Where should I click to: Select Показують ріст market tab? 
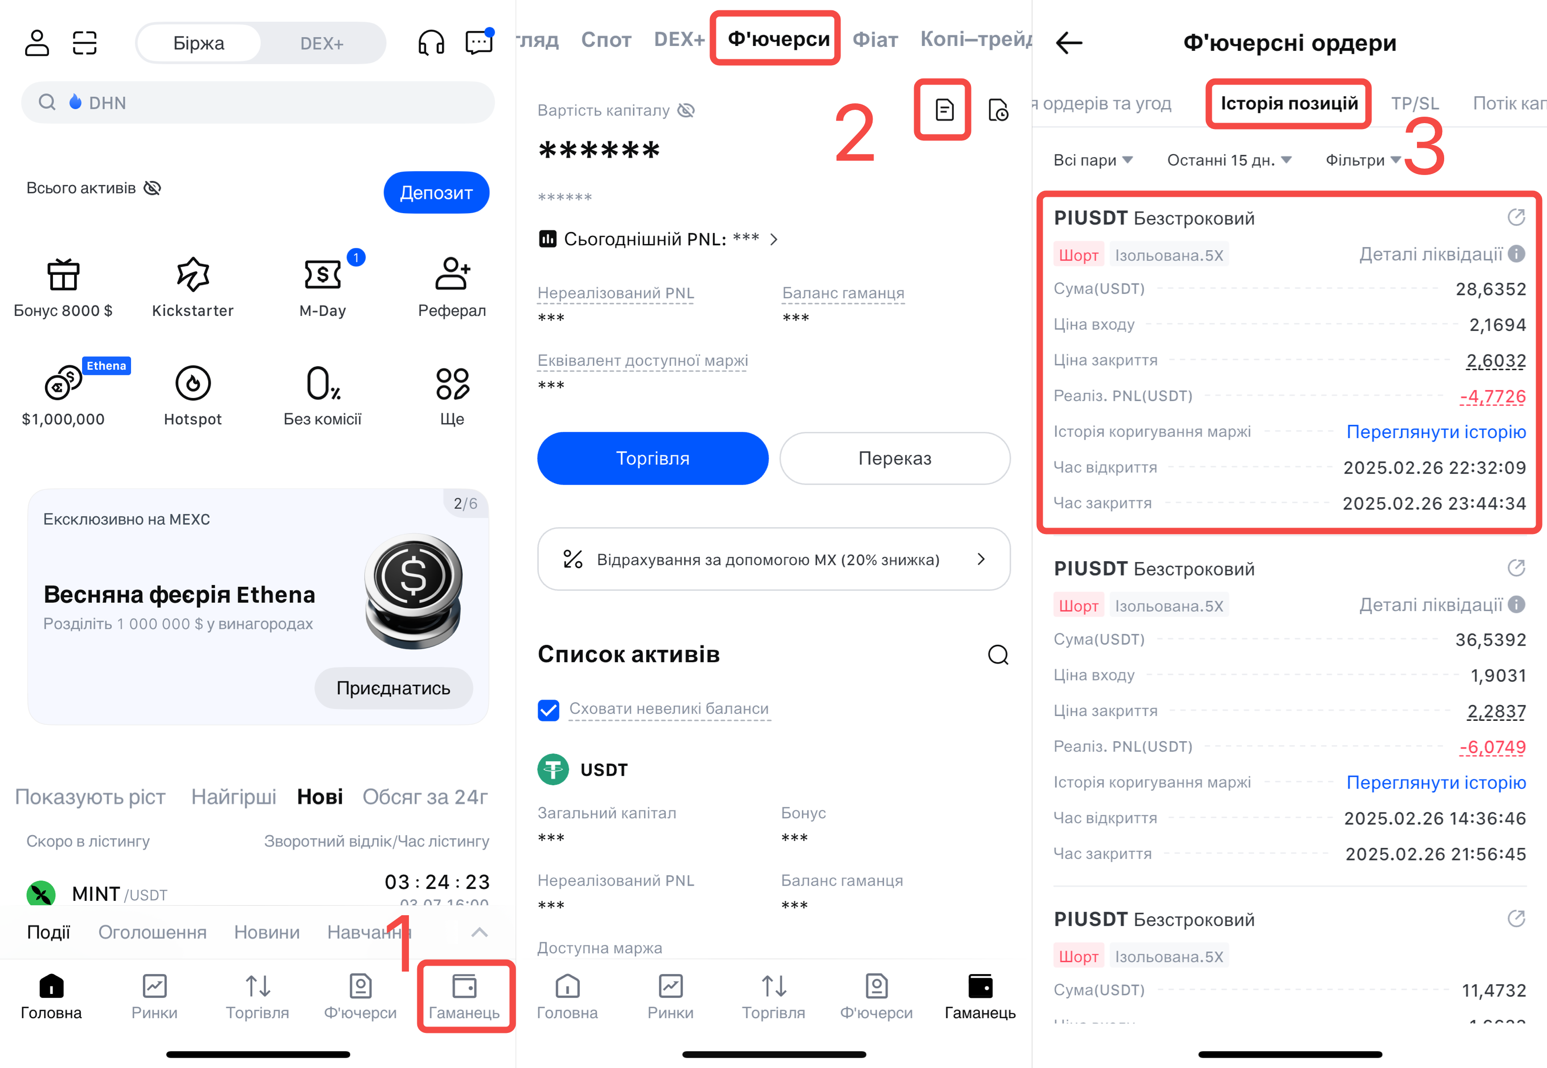pos(90,797)
